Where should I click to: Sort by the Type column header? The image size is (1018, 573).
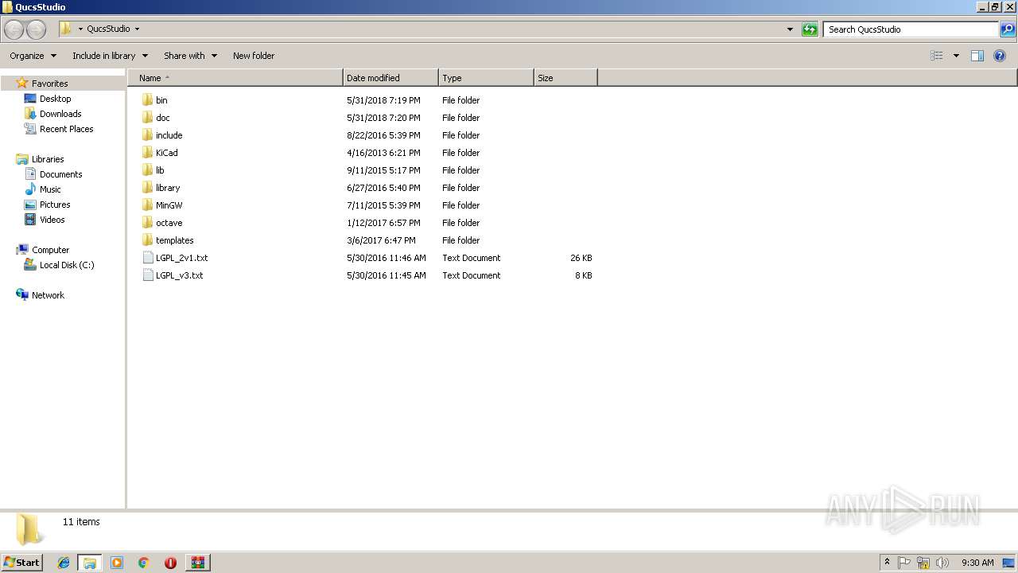(x=486, y=78)
